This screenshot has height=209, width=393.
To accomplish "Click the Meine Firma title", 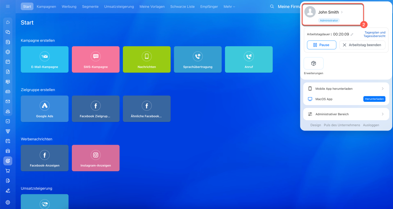I will coord(289,6).
